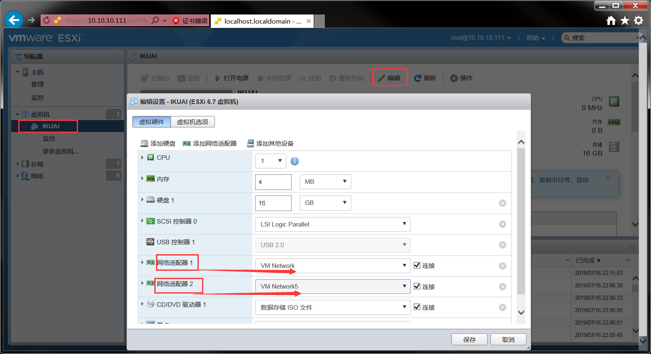Expand the SCSI 控制器 0 row
651x354 pixels.
pos(142,221)
